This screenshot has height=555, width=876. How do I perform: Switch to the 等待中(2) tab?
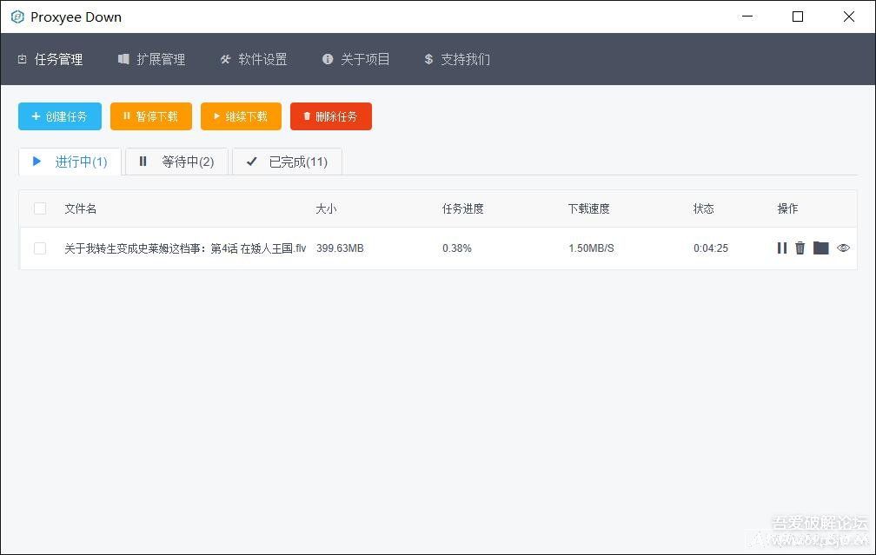pos(176,161)
